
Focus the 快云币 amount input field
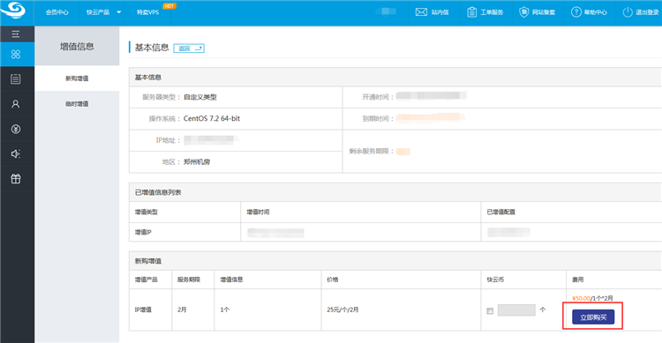click(x=516, y=310)
